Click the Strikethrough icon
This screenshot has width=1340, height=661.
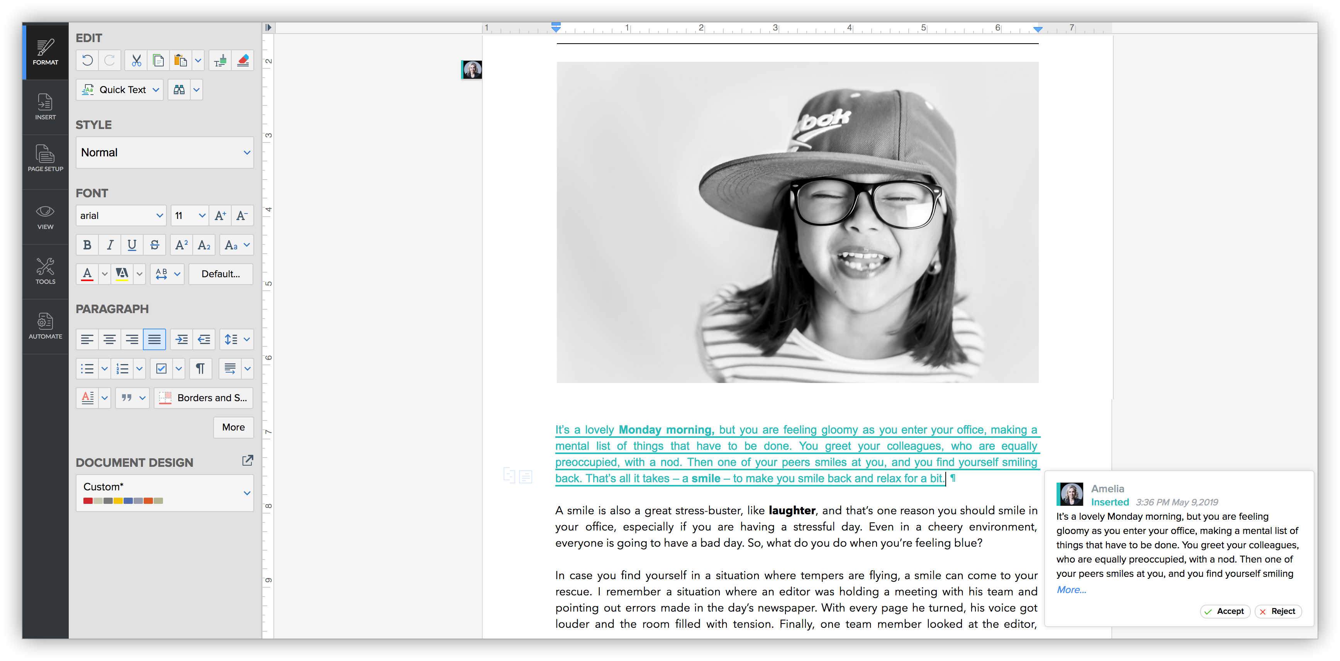pos(154,245)
